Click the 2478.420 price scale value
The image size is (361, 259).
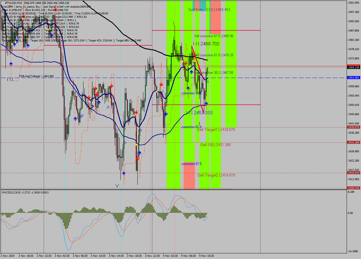[x=354, y=49]
